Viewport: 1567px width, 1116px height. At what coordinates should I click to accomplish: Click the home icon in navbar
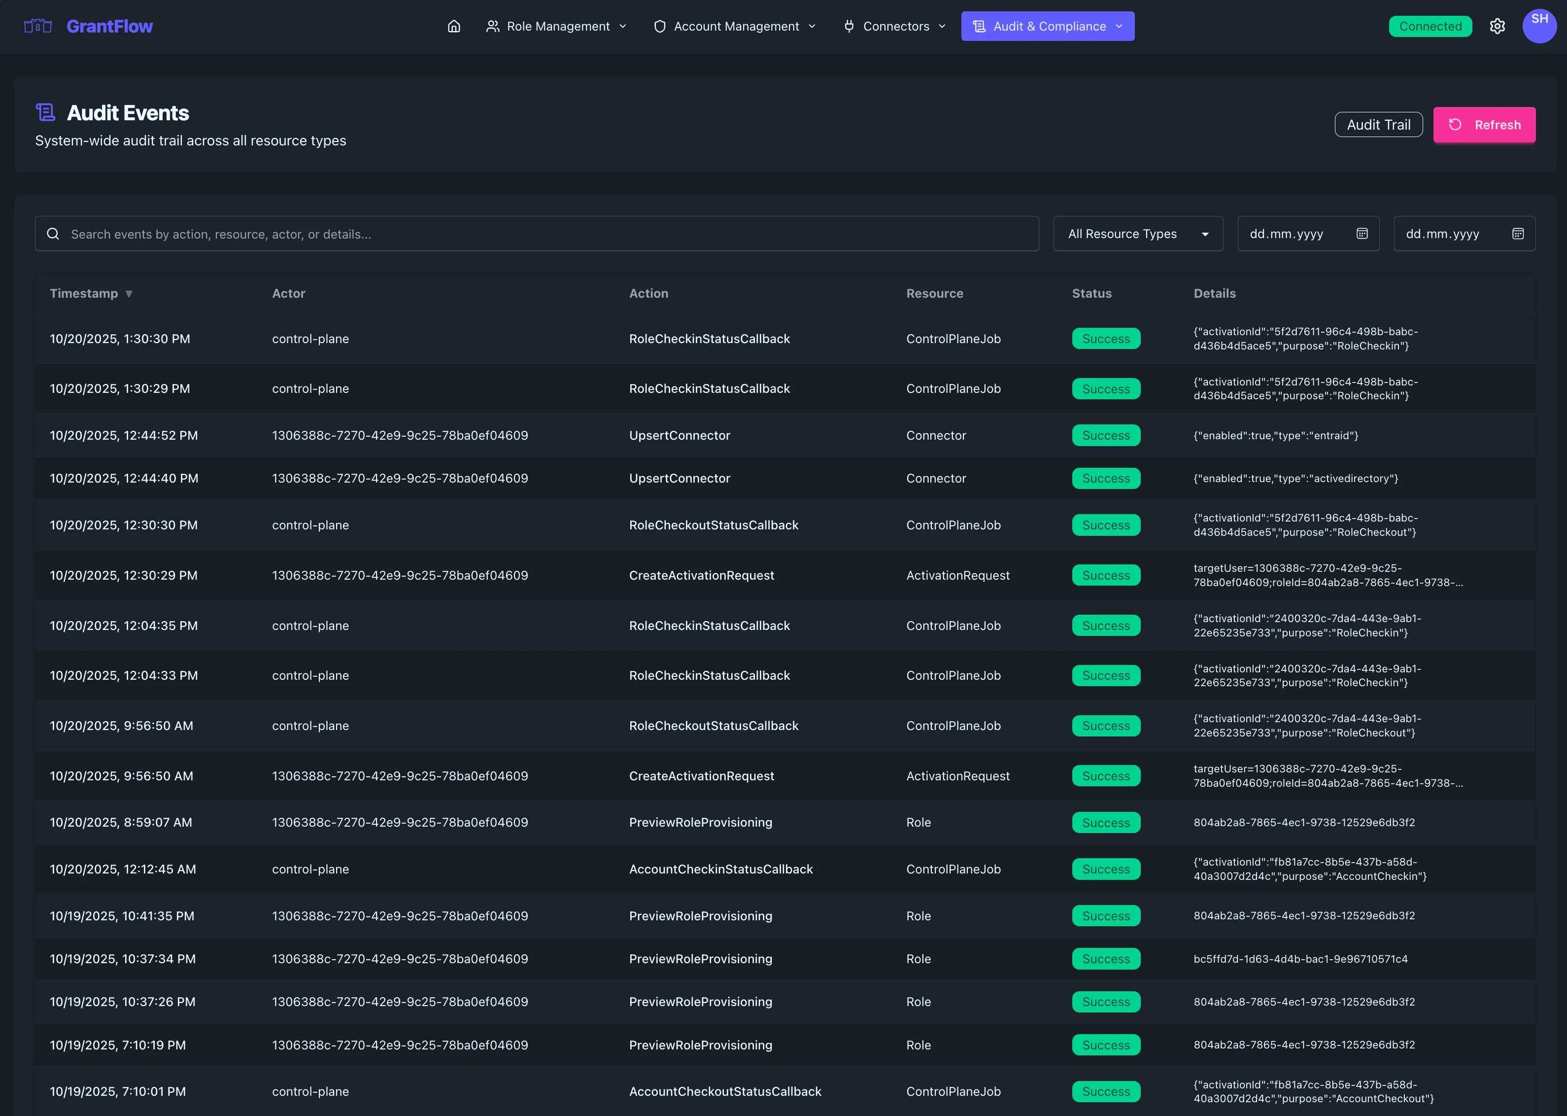453,26
